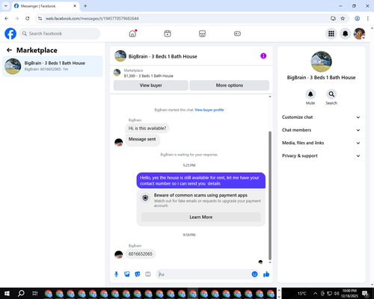
Task: Click the shield icon in scam warning
Action: coord(145,198)
